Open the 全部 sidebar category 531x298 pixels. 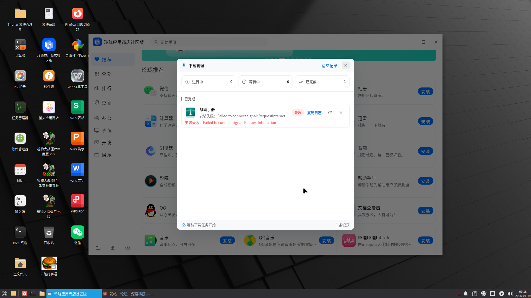coord(113,74)
